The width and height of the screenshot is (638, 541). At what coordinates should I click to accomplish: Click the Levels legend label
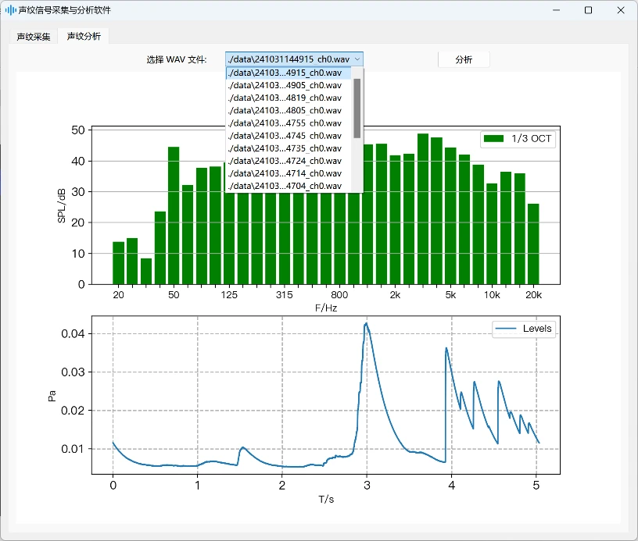tap(537, 329)
